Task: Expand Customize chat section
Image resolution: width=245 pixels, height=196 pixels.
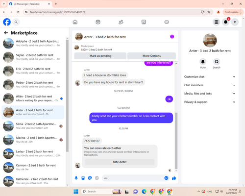Action: 210,77
